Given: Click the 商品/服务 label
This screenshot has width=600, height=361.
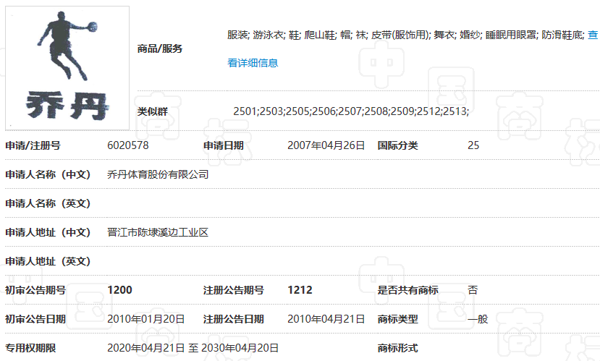Looking at the screenshot, I should (160, 48).
